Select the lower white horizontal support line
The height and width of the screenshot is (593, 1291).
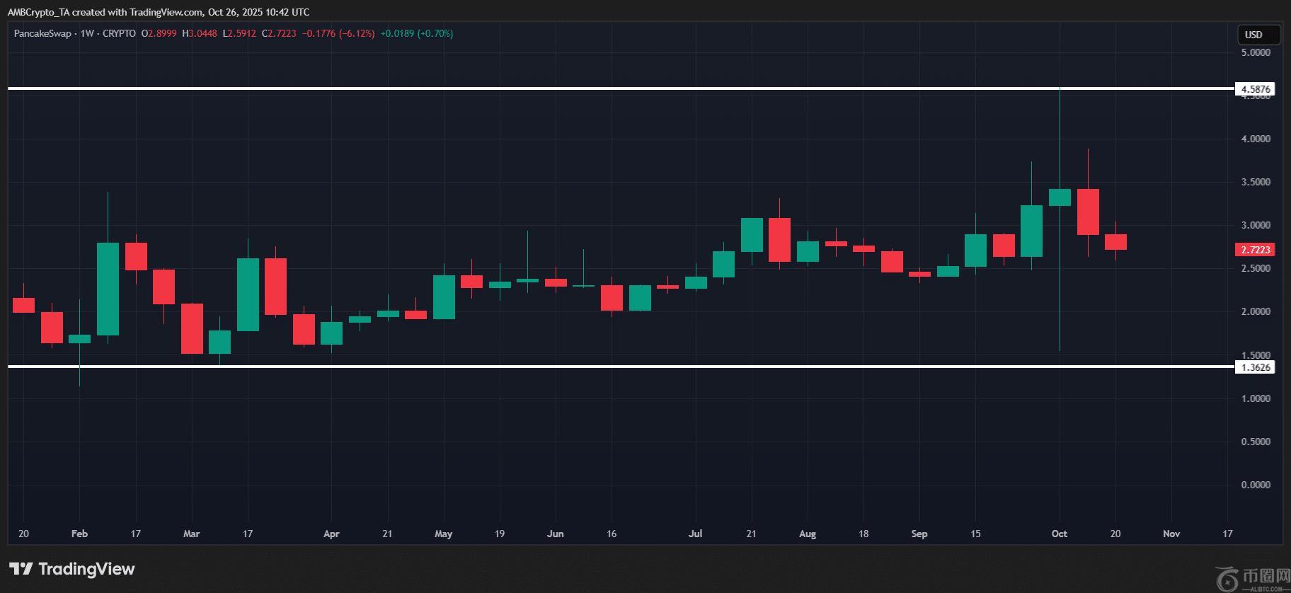pyautogui.click(x=566, y=367)
